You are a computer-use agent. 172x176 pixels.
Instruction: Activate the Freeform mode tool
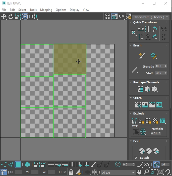point(25,17)
